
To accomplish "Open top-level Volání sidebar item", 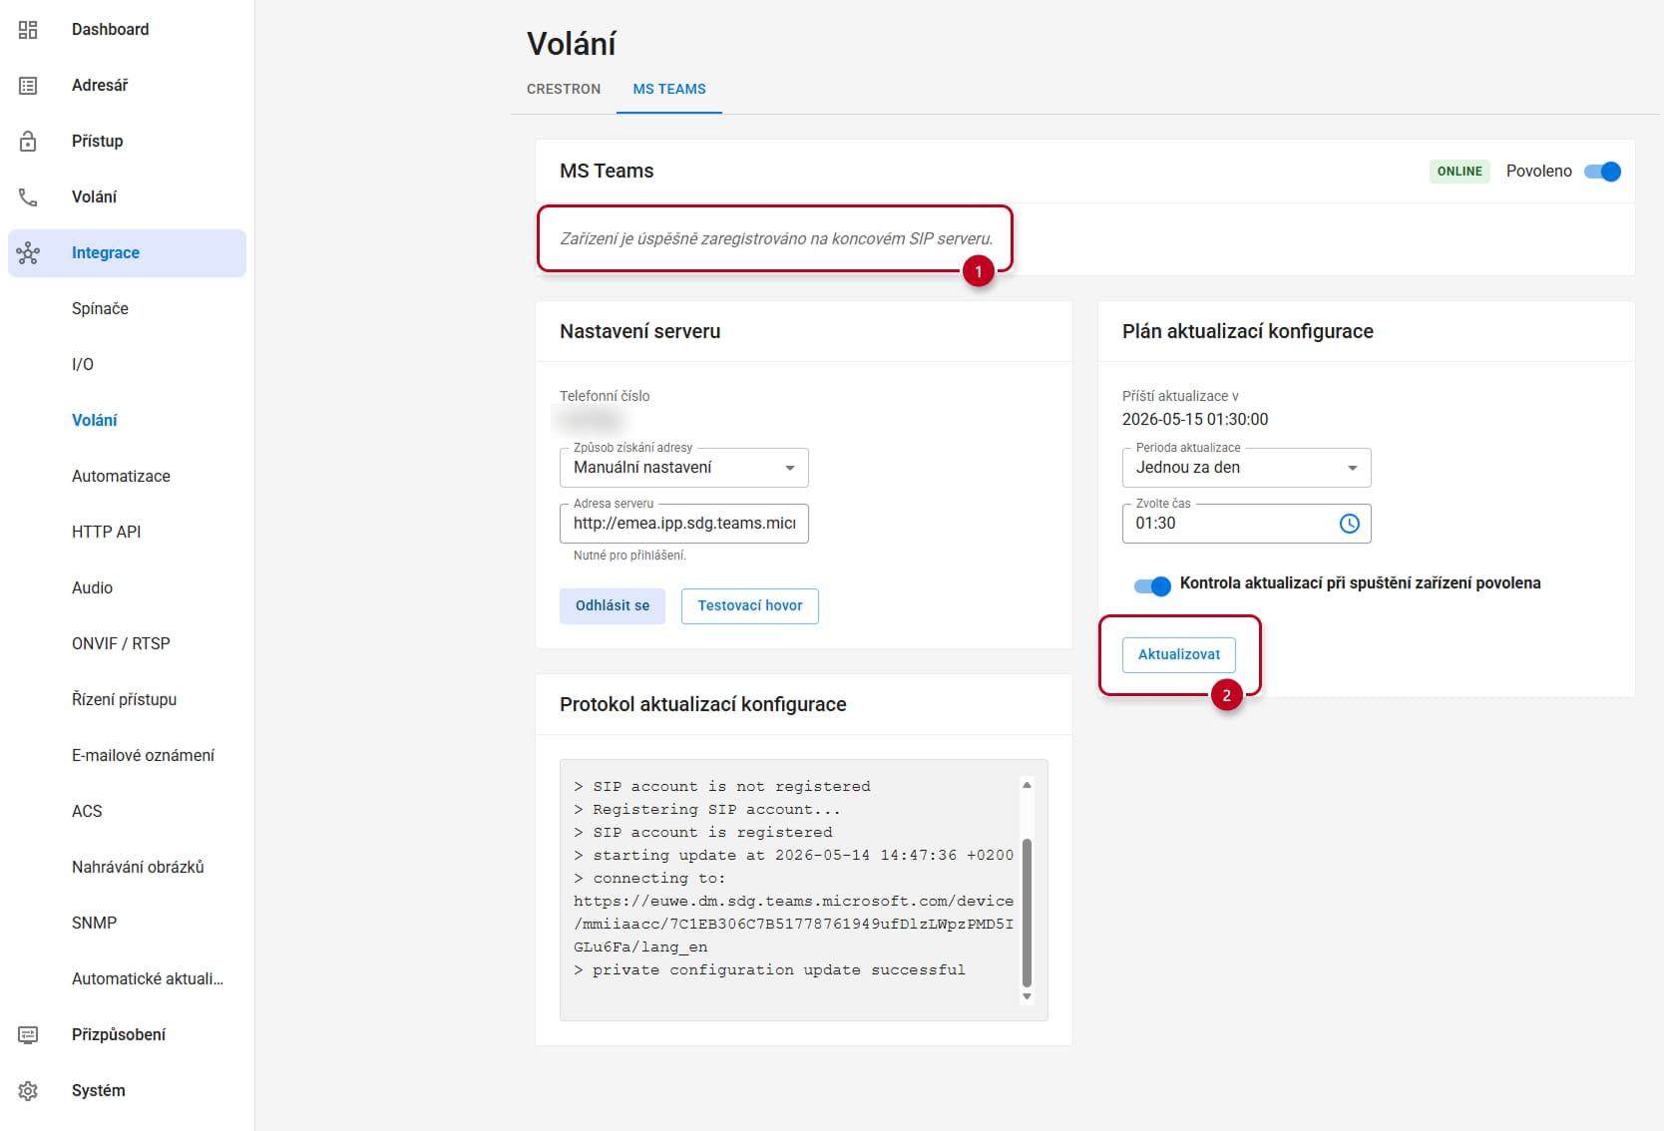I will coord(127,197).
